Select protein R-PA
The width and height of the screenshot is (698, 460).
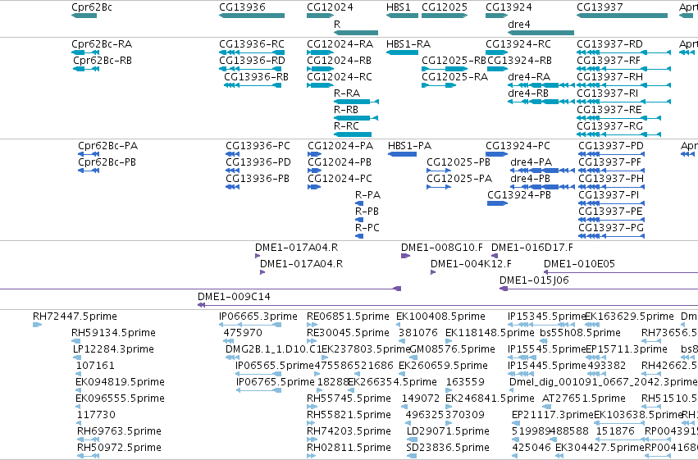click(359, 203)
